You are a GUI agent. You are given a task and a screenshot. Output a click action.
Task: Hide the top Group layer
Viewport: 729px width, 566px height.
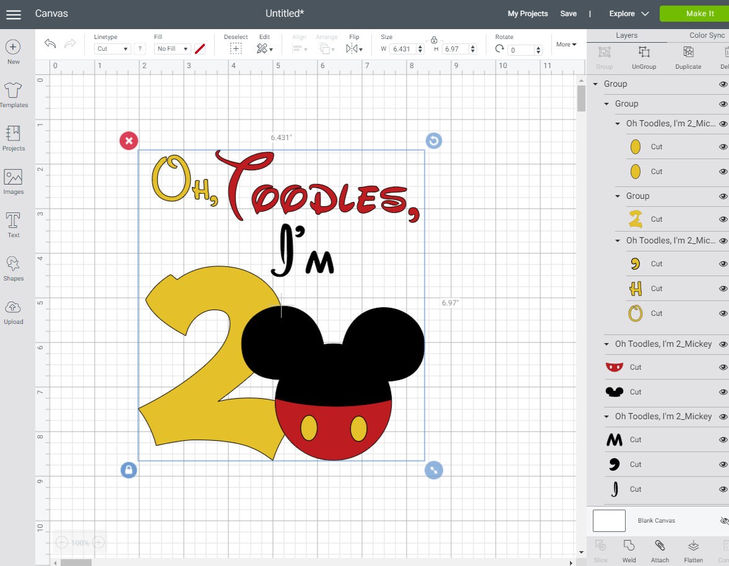[723, 84]
